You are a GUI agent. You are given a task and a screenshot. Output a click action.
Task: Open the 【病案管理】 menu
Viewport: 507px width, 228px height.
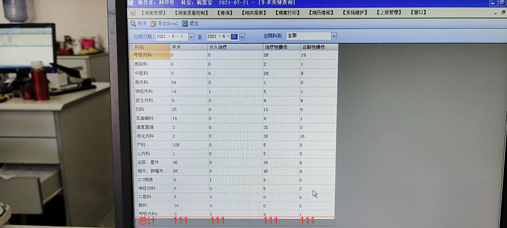(153, 13)
